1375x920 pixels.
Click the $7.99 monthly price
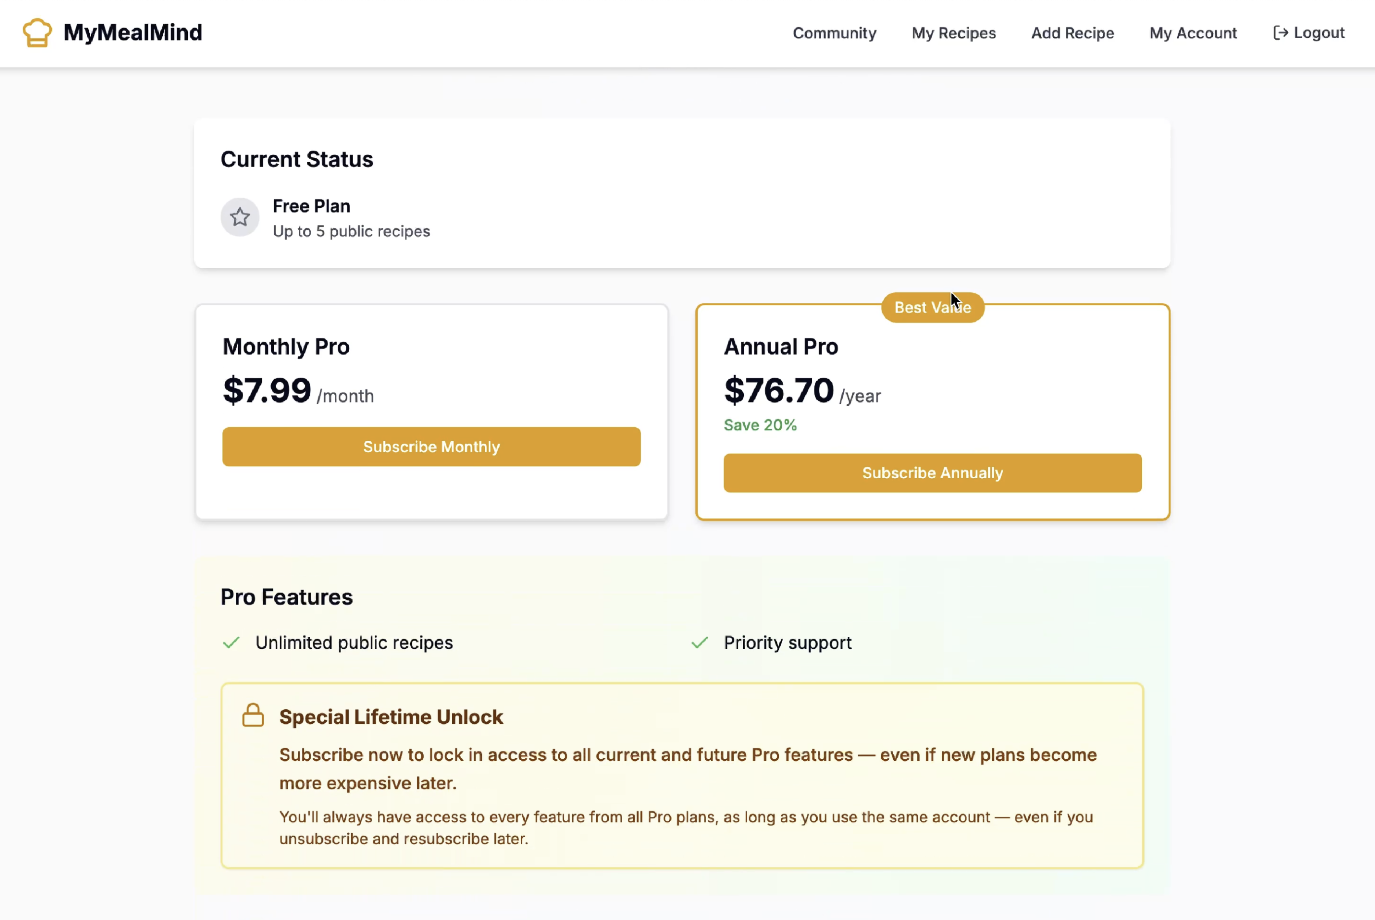pos(267,391)
